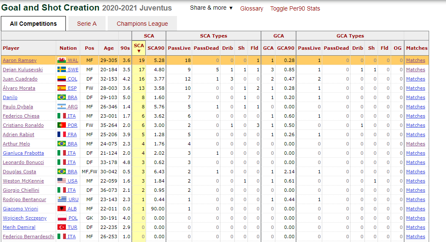Select SCA90 value 90.00 in Vrioni row

pyautogui.click(x=158, y=209)
